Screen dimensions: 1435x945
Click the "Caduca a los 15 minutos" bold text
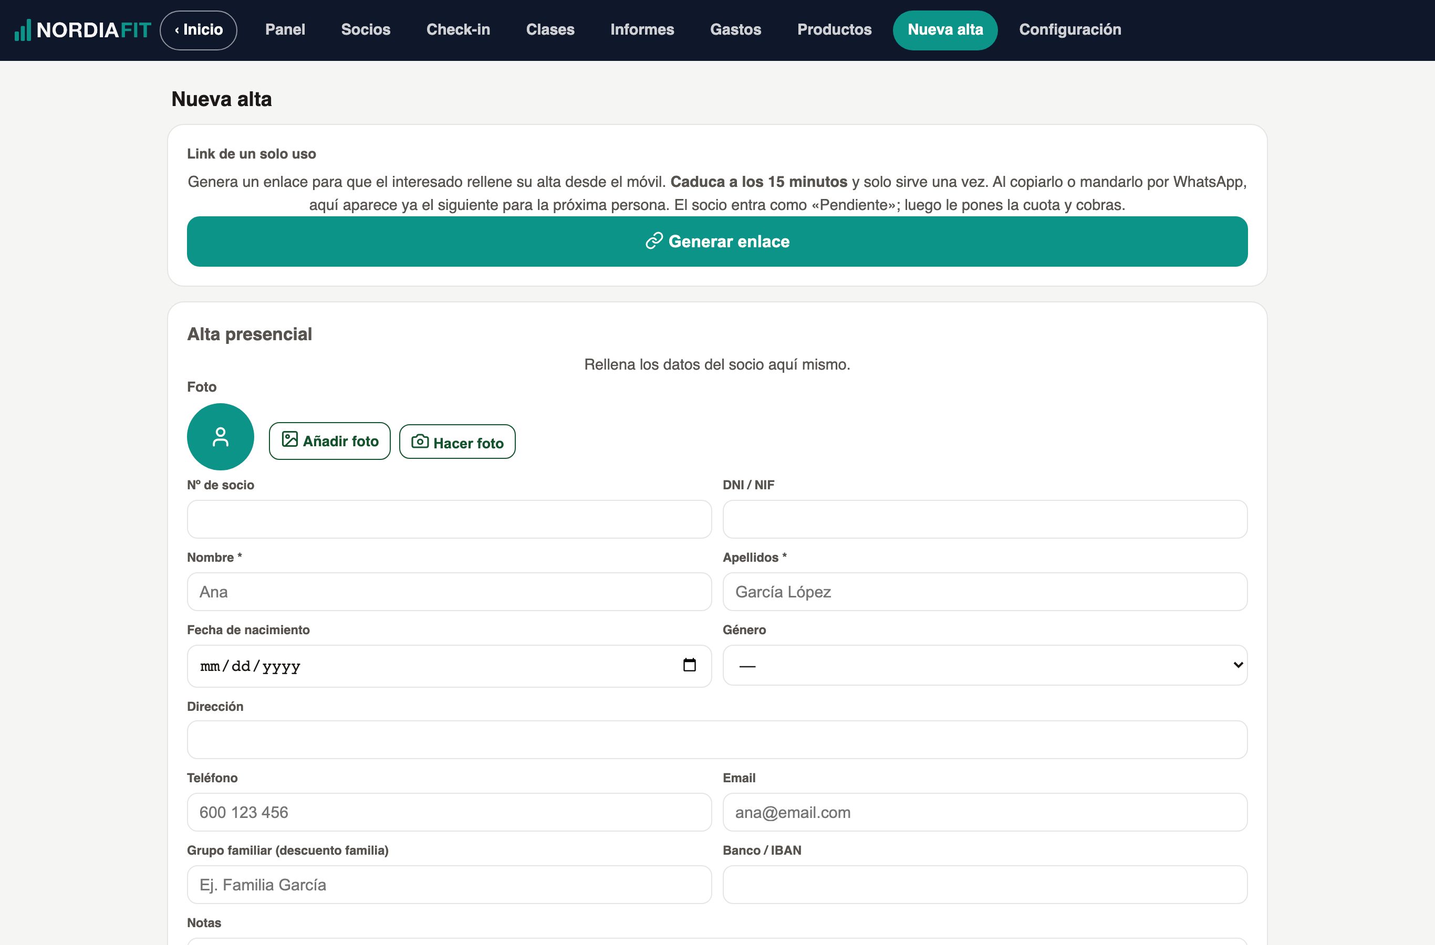[x=758, y=182]
